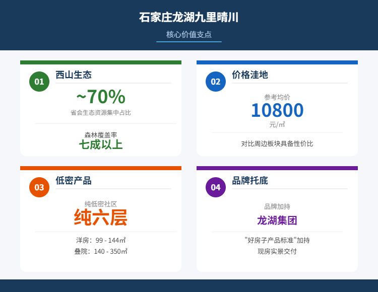Click the 品牌托底 card heading
The image size is (378, 292).
click(250, 180)
